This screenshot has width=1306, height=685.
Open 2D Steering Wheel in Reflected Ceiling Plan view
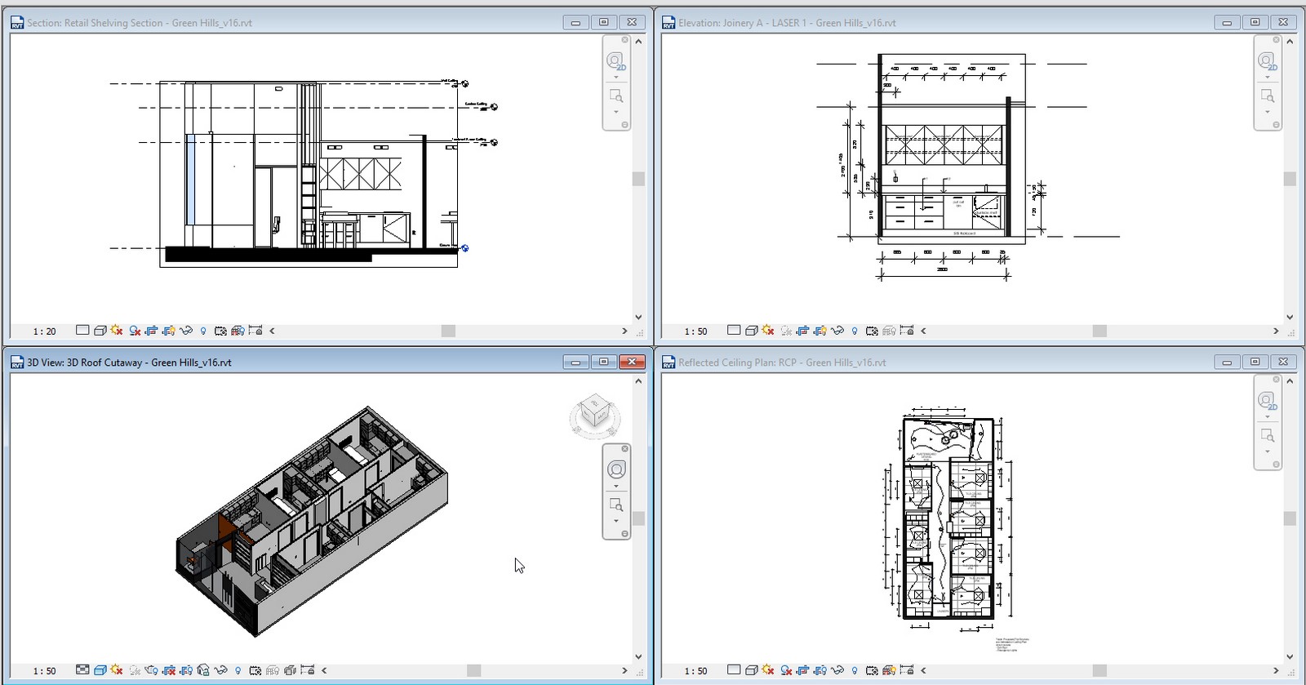1268,401
